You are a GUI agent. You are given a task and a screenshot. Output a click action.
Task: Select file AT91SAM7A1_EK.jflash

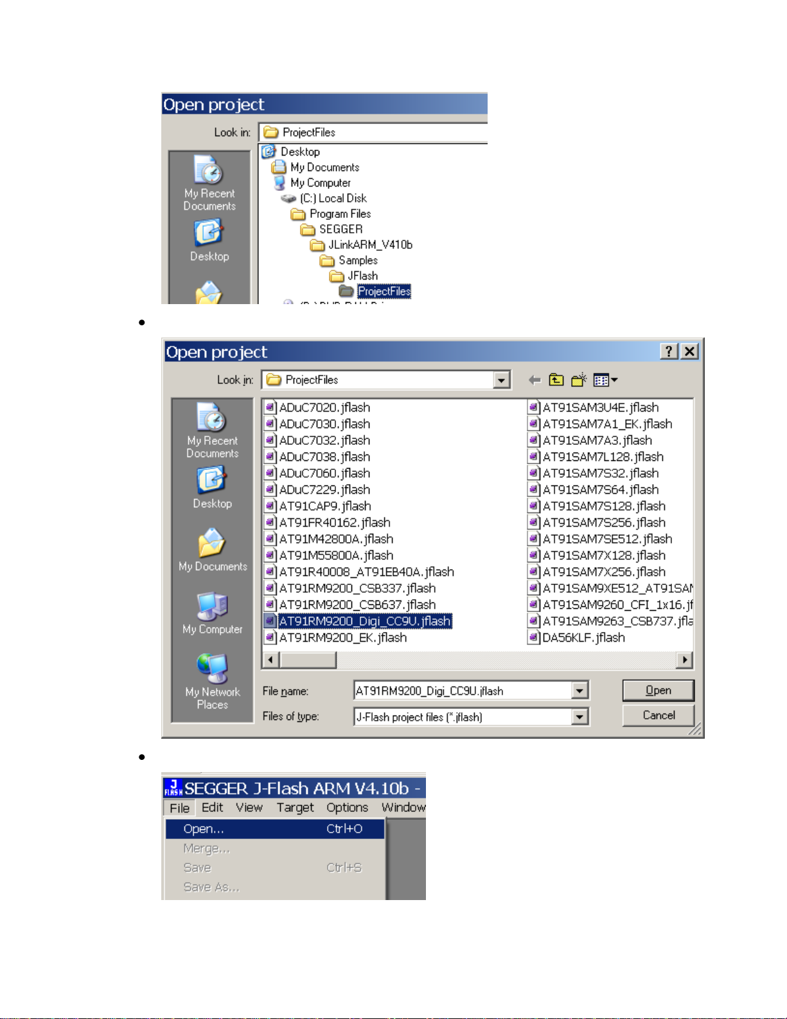tap(601, 424)
